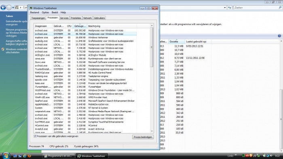
Task: Launch Firefox from quick launch
Action: click(29, 156)
